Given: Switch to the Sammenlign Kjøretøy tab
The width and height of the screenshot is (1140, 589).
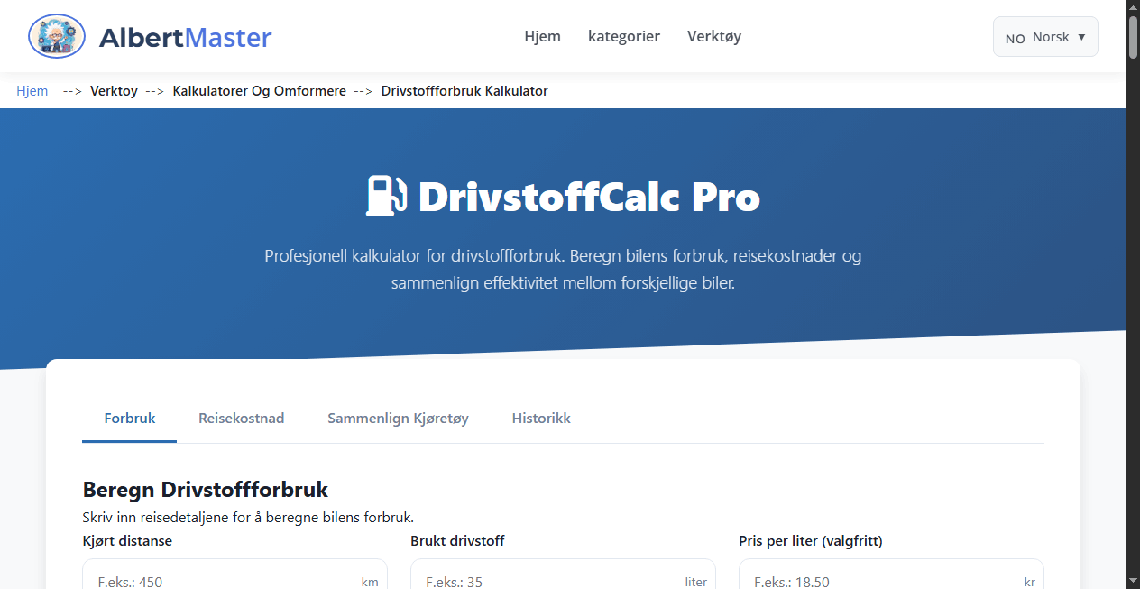Looking at the screenshot, I should tap(398, 418).
